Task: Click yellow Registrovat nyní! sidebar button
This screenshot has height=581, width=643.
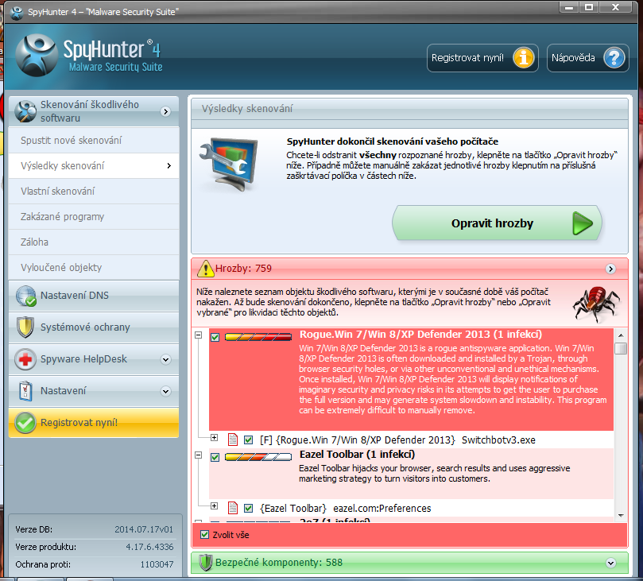Action: [94, 423]
